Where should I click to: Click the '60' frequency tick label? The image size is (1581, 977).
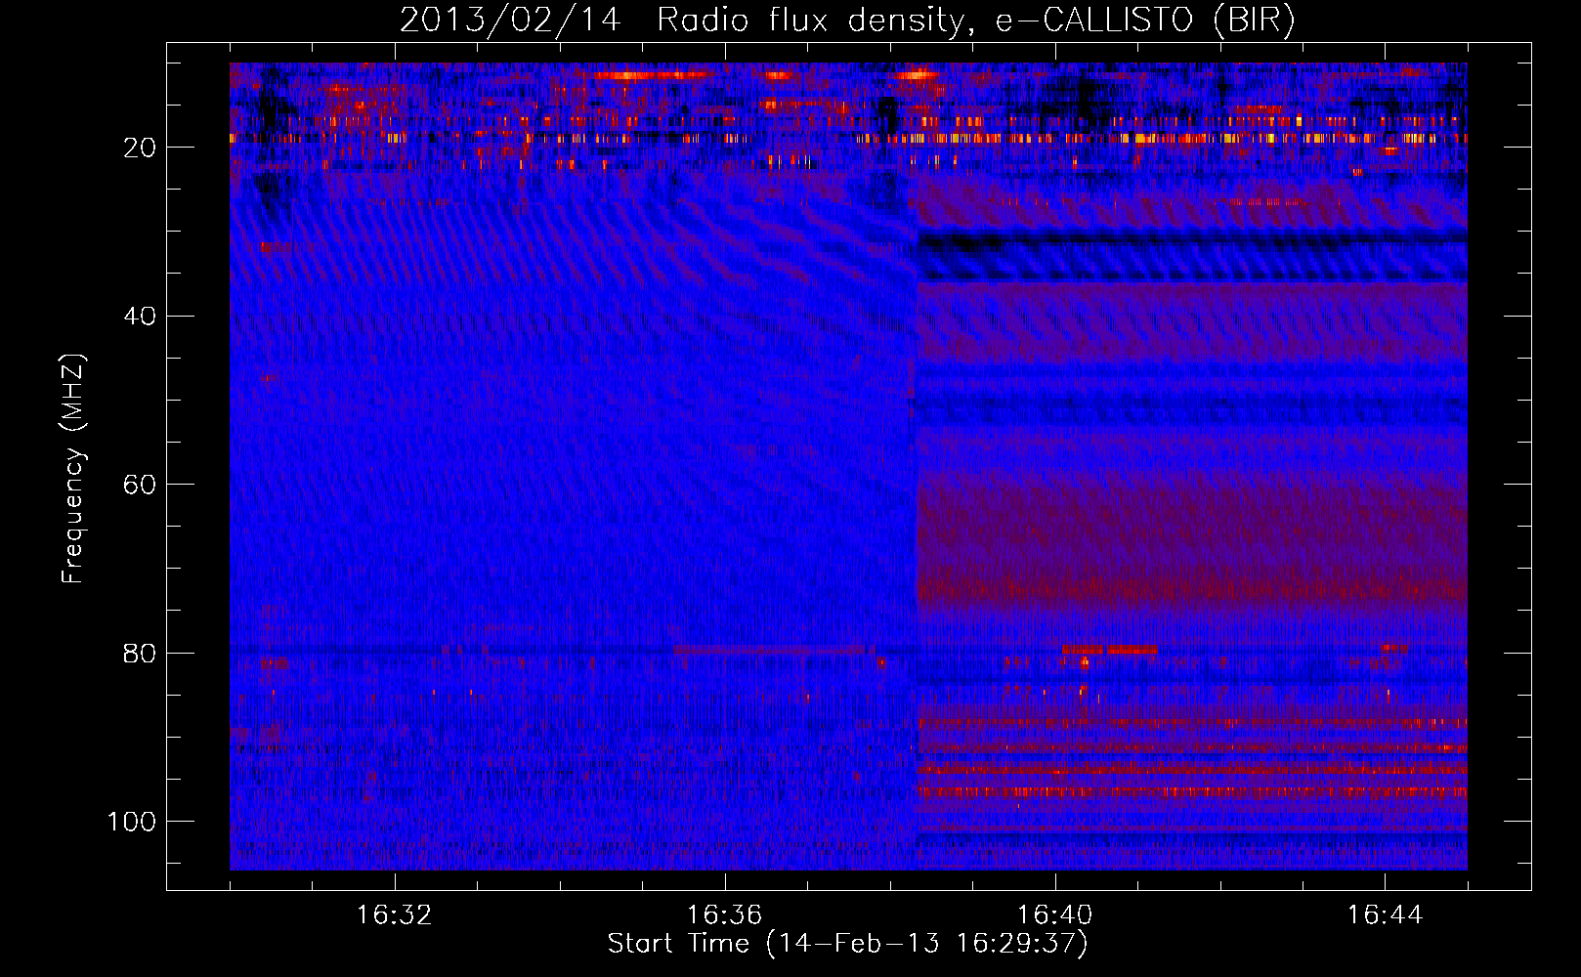point(141,485)
